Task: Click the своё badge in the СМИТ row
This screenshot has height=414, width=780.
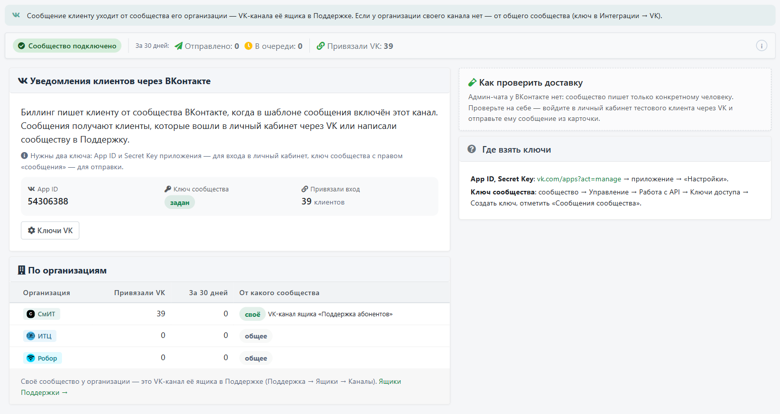Action: pos(252,314)
